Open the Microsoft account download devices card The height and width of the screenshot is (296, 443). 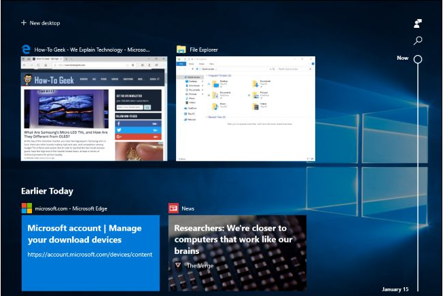click(90, 253)
